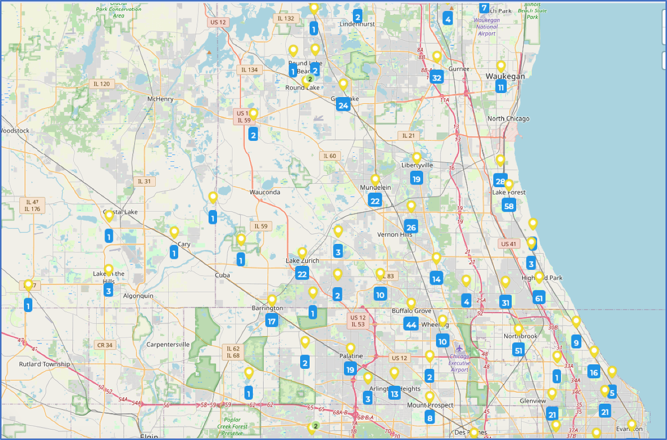The height and width of the screenshot is (440, 667).
Task: Click the yellow pin above Barrington
Action: point(272,300)
